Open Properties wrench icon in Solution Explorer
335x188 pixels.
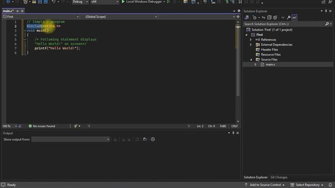[x=288, y=17]
